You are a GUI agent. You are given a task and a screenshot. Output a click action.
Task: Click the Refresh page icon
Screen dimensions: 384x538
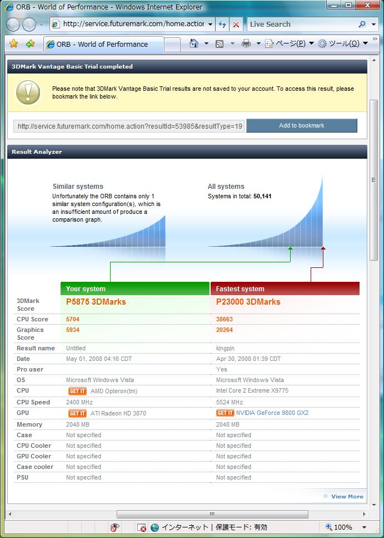click(222, 25)
